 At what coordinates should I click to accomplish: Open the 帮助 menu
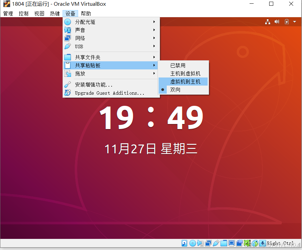[x=86, y=13]
